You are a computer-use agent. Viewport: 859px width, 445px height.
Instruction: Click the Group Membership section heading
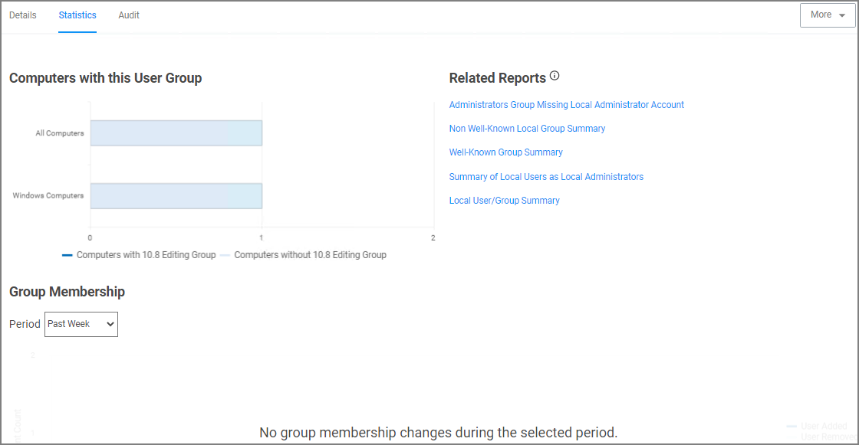tap(67, 292)
